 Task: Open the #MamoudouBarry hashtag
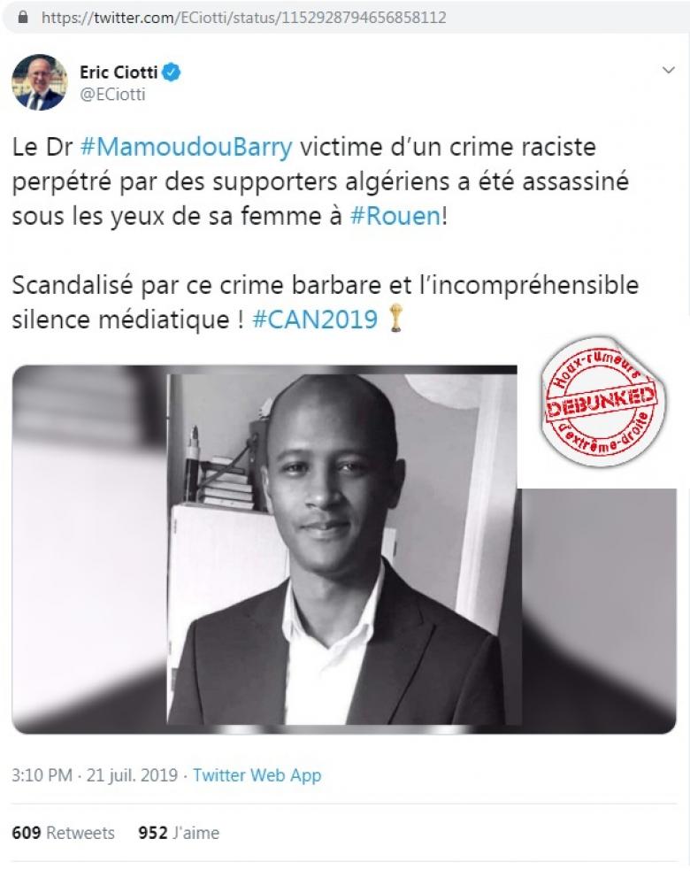tap(186, 147)
